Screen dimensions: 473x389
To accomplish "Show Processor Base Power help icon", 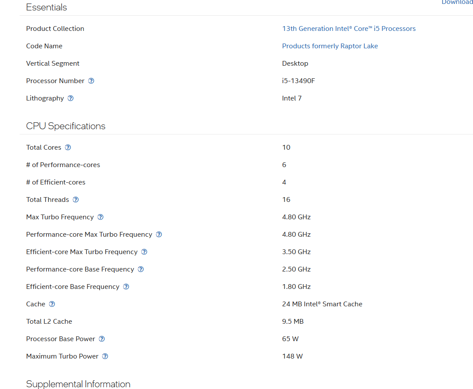I will coord(102,339).
